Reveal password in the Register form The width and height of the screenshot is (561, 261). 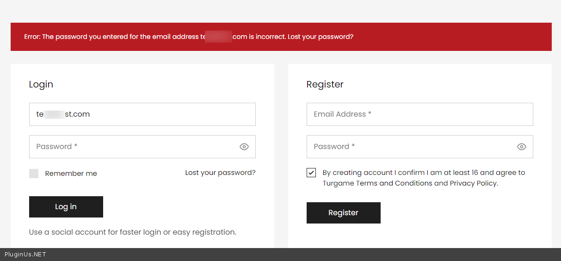[522, 147]
